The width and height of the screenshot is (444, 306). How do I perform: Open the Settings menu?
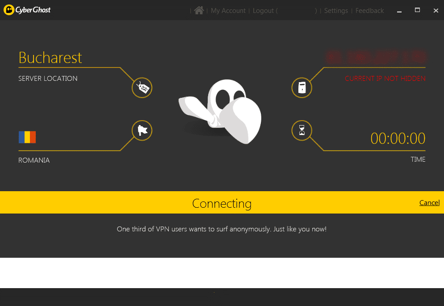coord(336,11)
